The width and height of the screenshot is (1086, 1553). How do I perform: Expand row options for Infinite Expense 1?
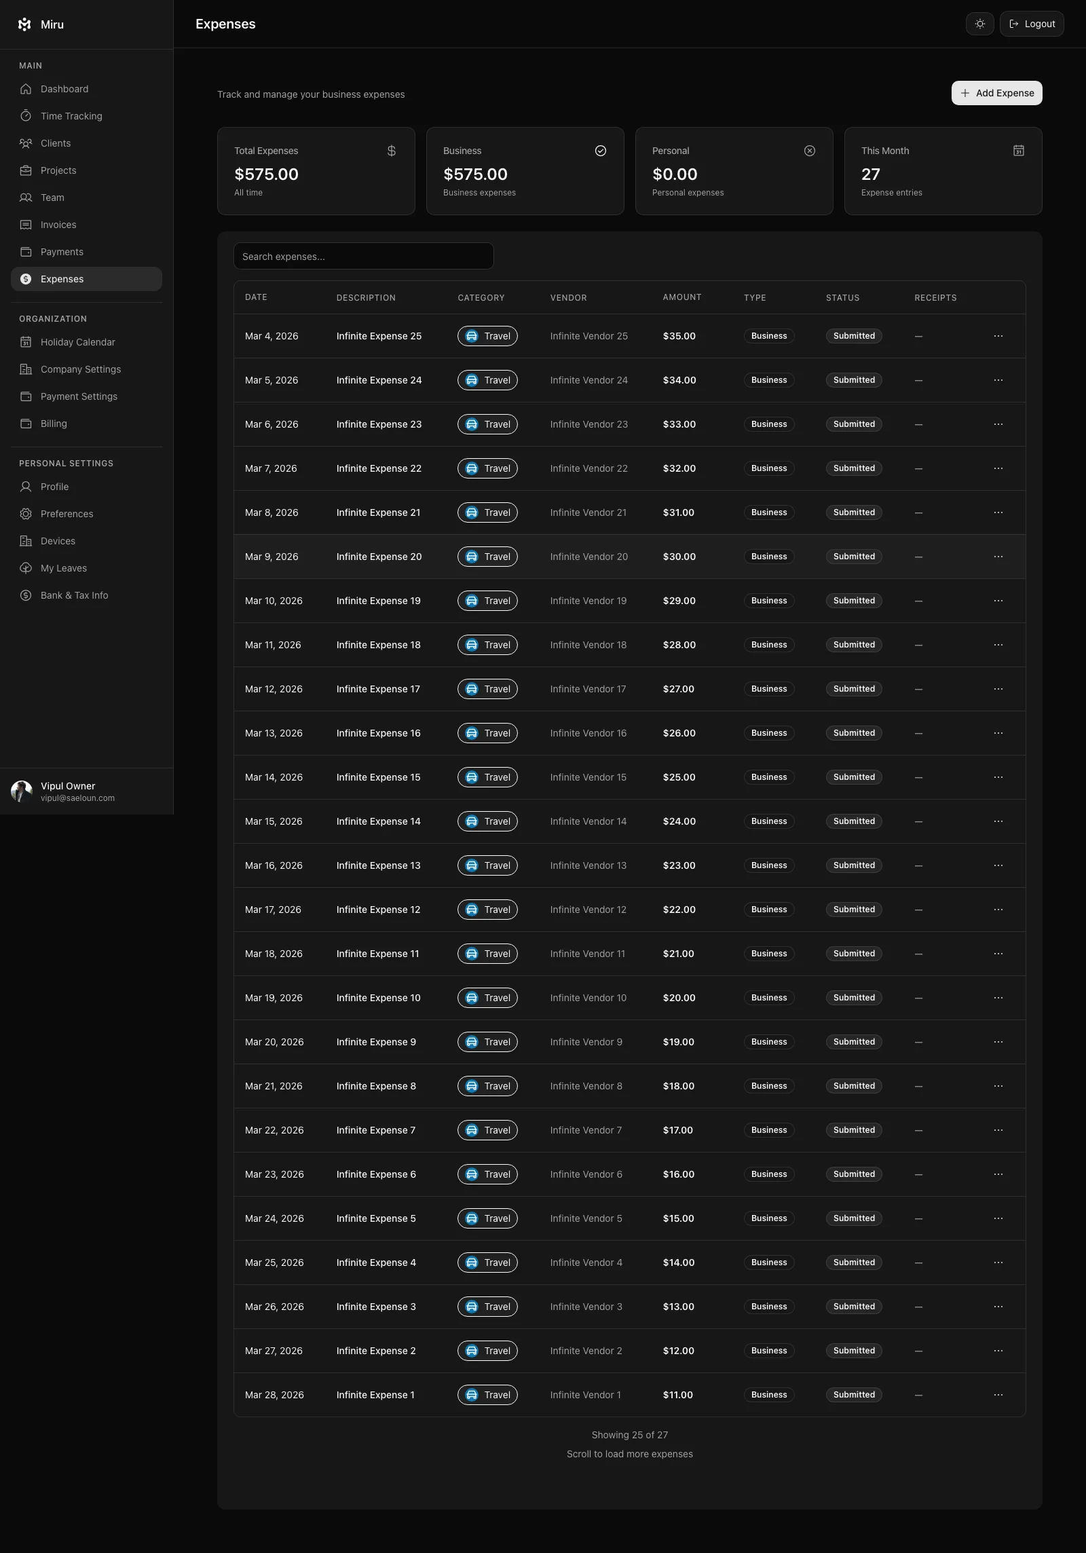coord(998,1395)
